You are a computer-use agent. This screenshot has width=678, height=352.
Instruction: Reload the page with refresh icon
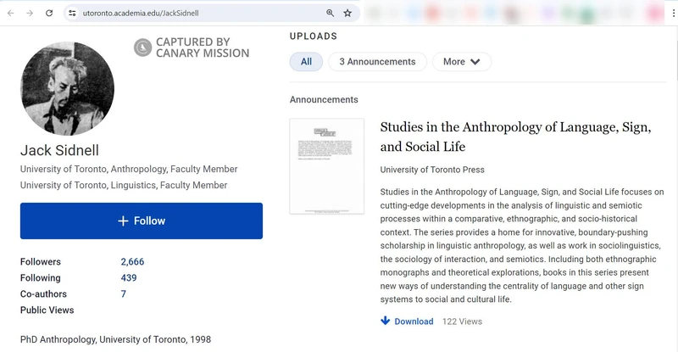[49, 13]
